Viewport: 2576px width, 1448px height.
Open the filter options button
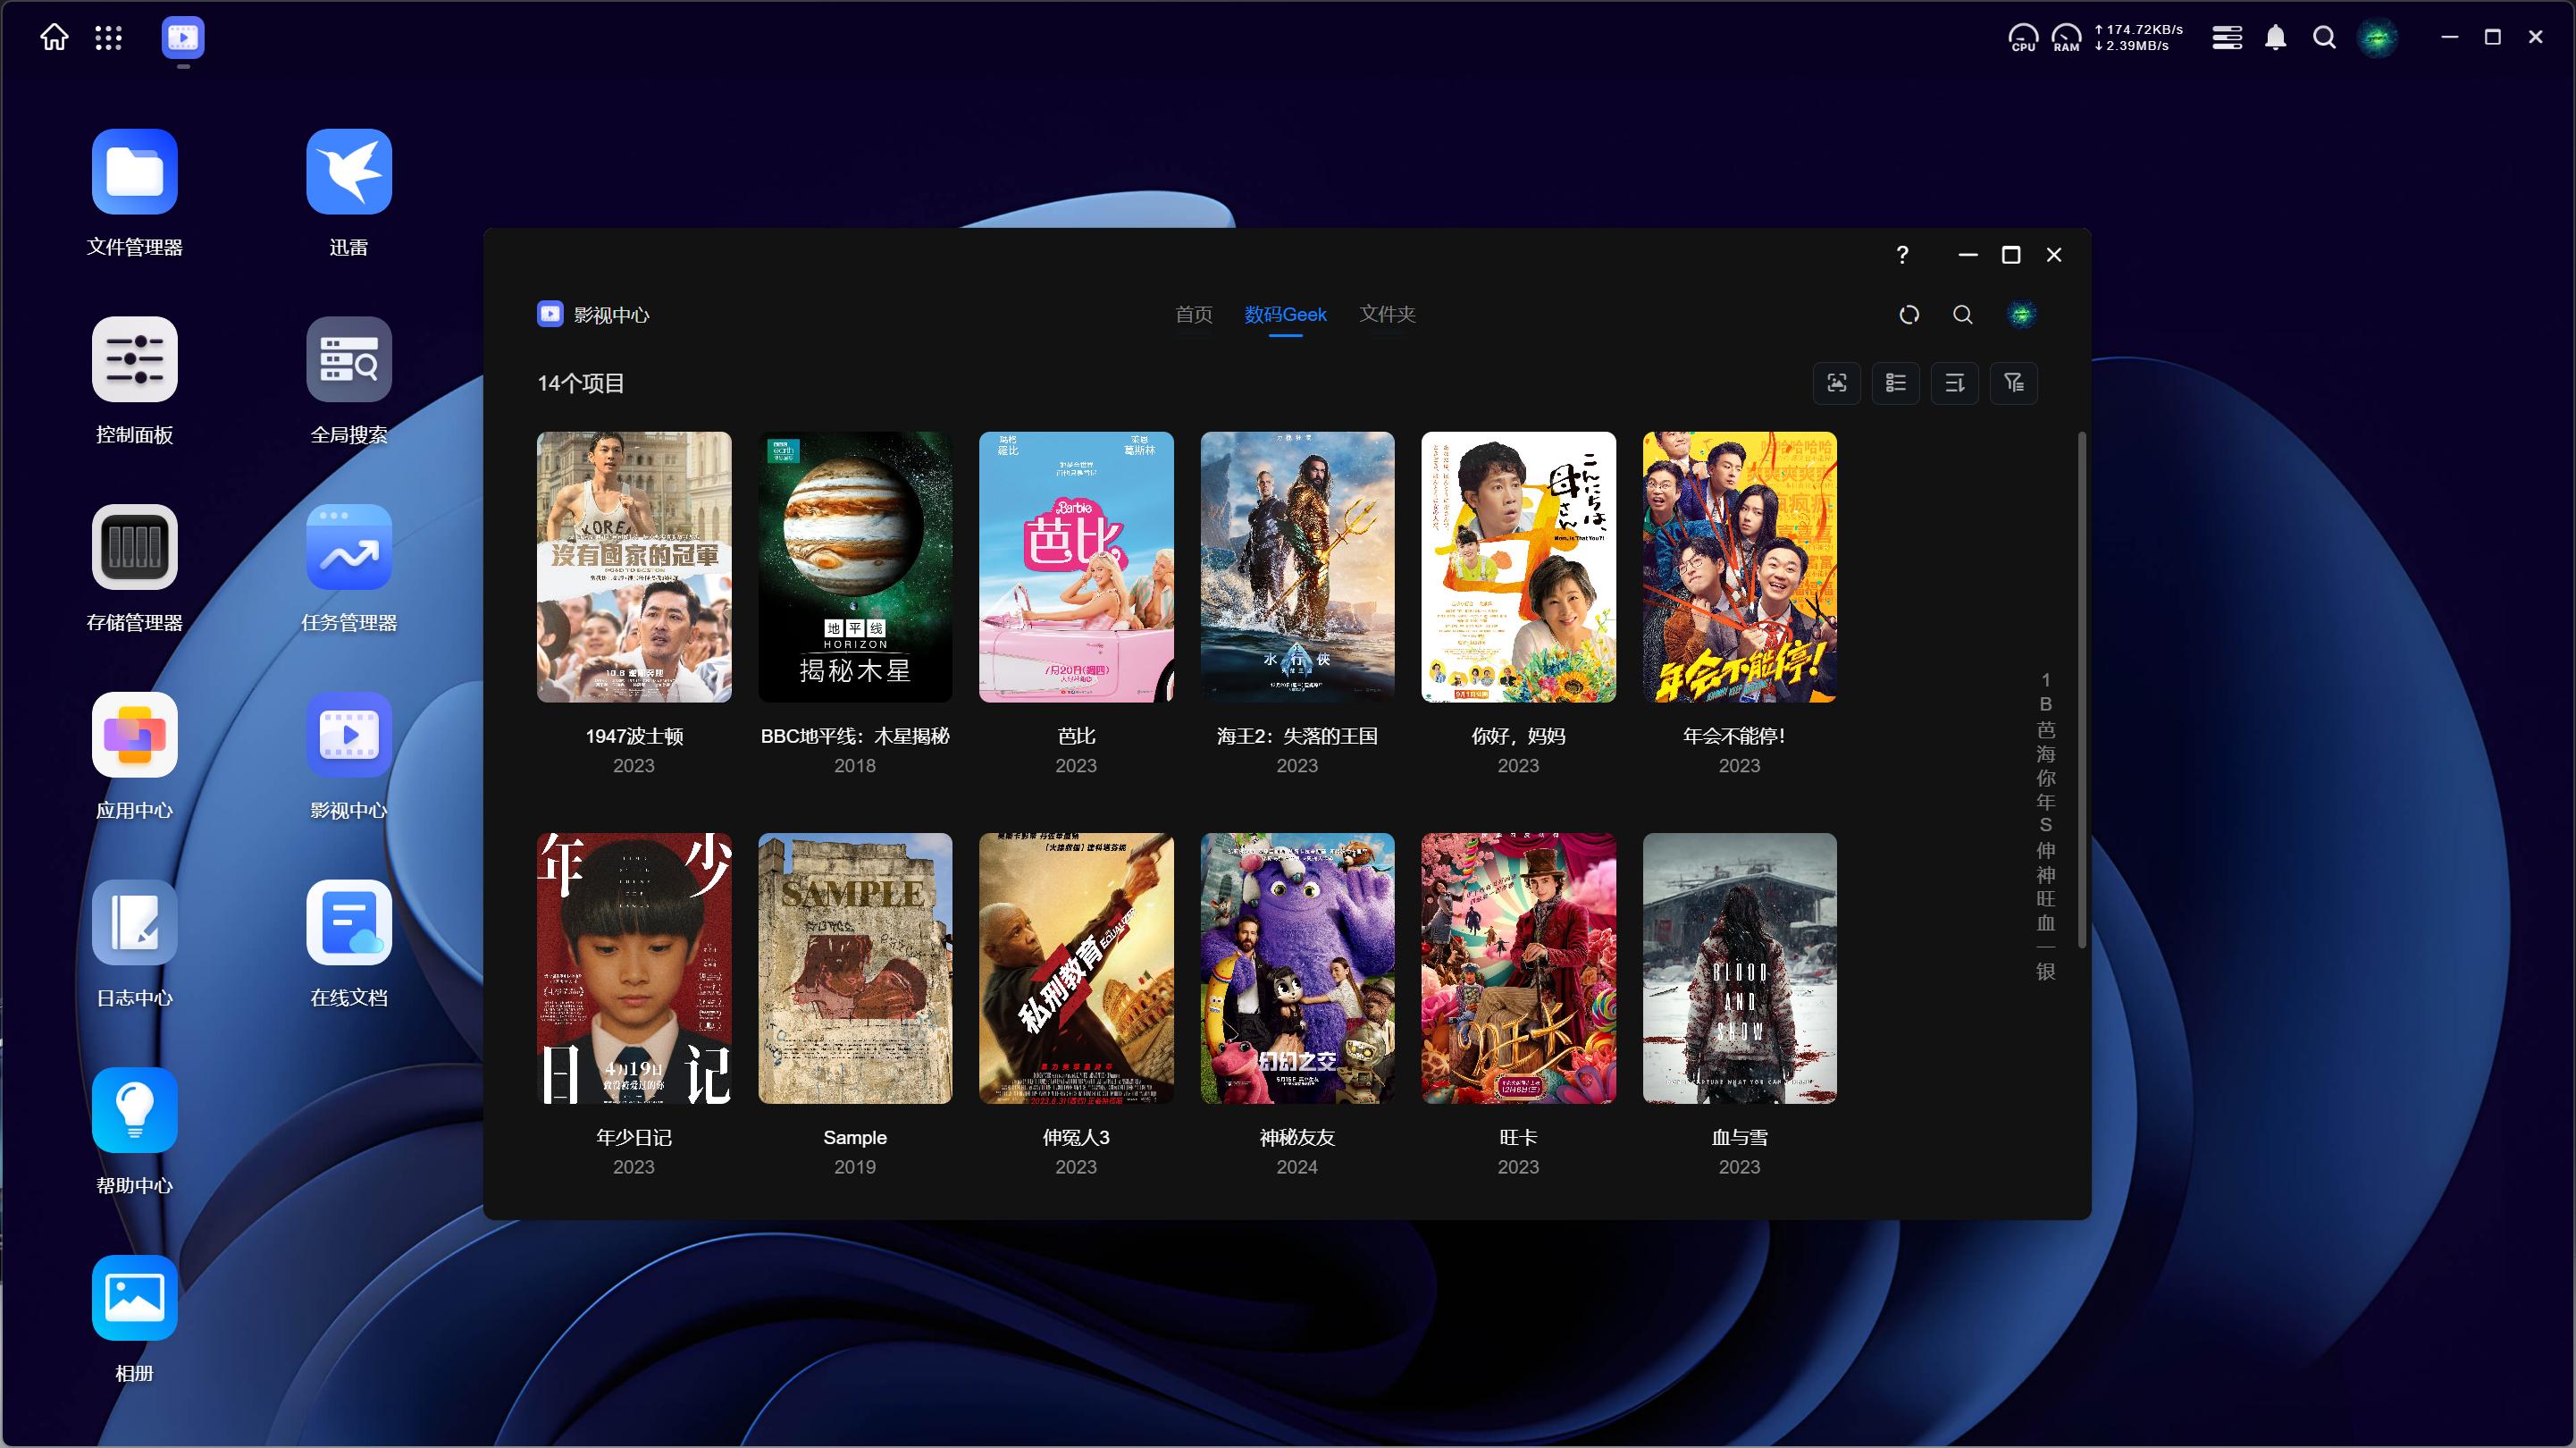pos(2014,383)
